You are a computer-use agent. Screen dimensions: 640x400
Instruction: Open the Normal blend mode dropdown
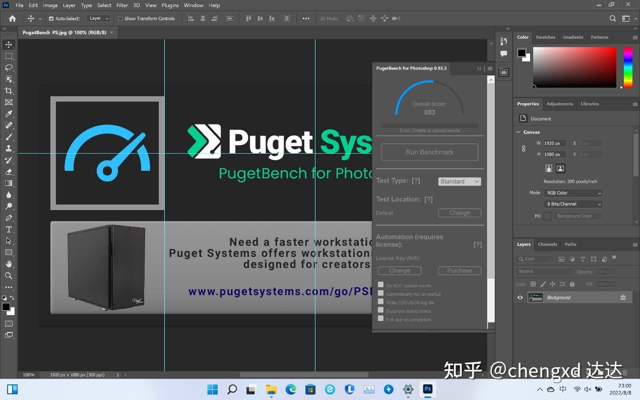coord(545,272)
